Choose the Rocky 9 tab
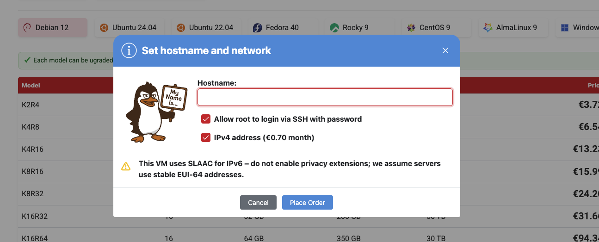The height and width of the screenshot is (242, 599). 355,28
